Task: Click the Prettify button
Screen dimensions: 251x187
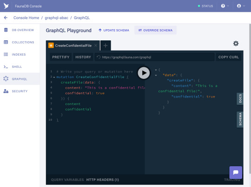Action: click(61, 57)
